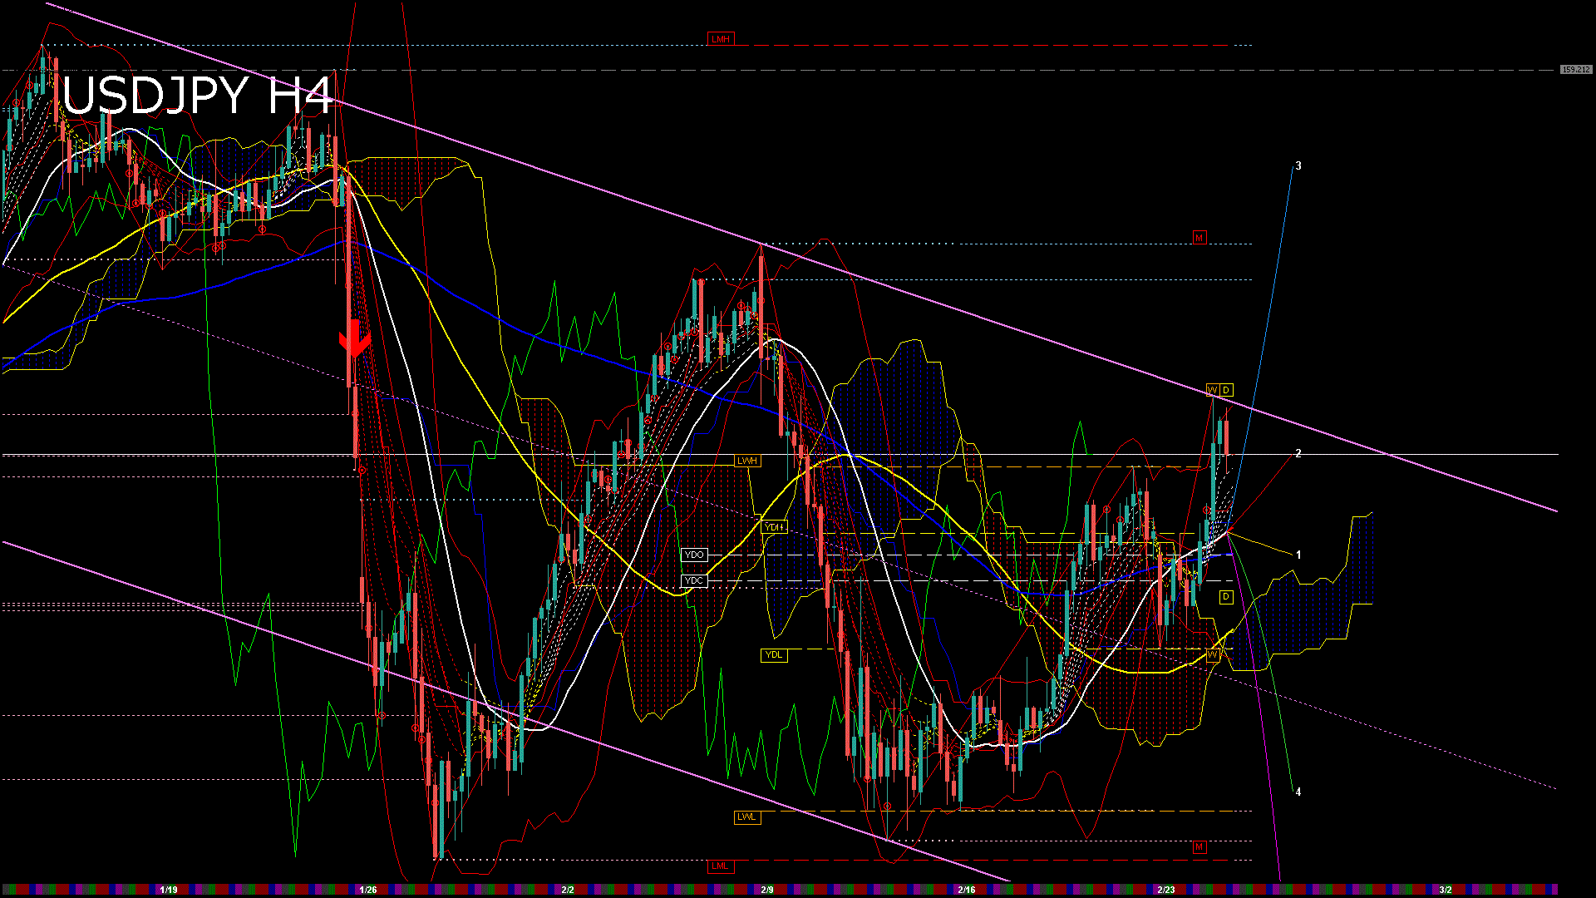The image size is (1596, 898).
Task: Click the 153.212 price tag on the axis
Action: 1575,70
